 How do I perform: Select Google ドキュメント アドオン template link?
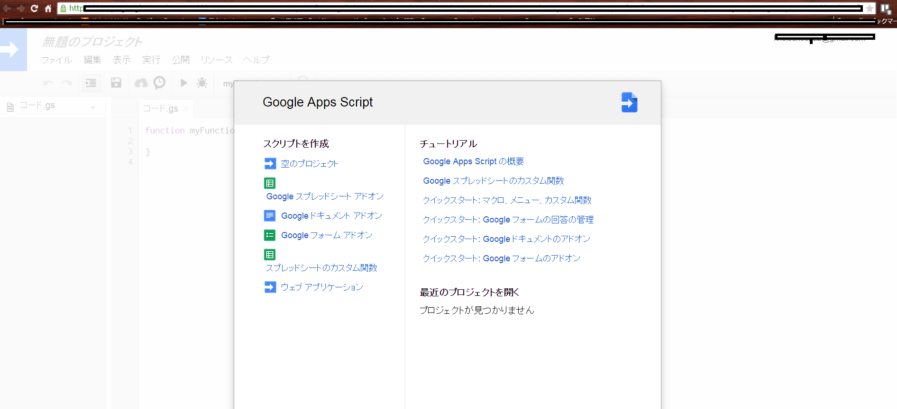tap(331, 216)
